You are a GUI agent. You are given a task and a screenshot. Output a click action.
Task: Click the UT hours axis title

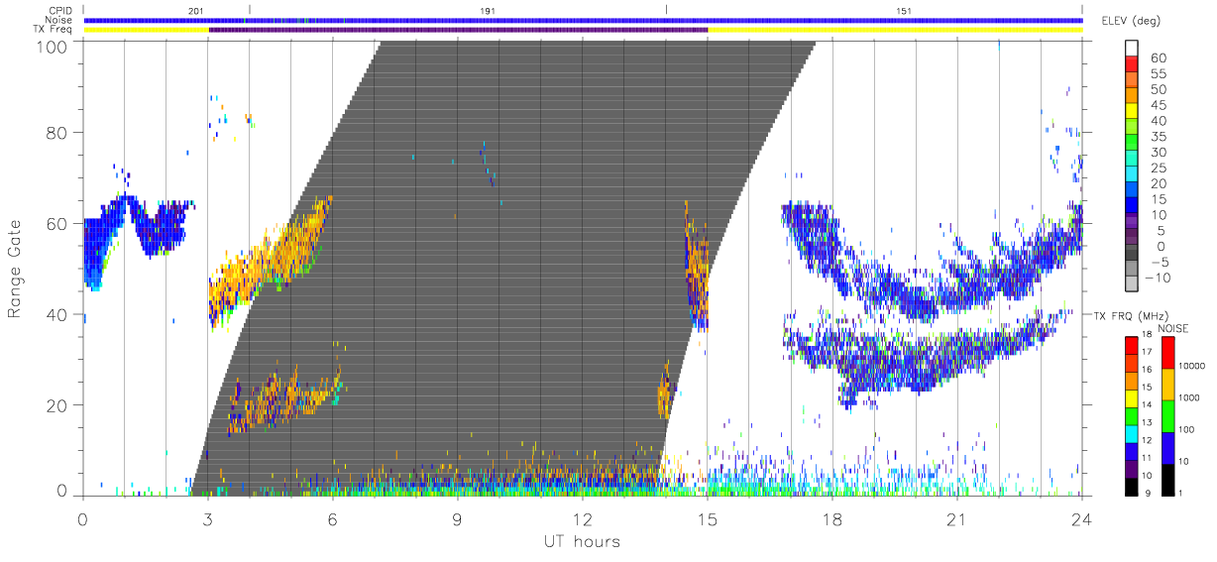581,541
